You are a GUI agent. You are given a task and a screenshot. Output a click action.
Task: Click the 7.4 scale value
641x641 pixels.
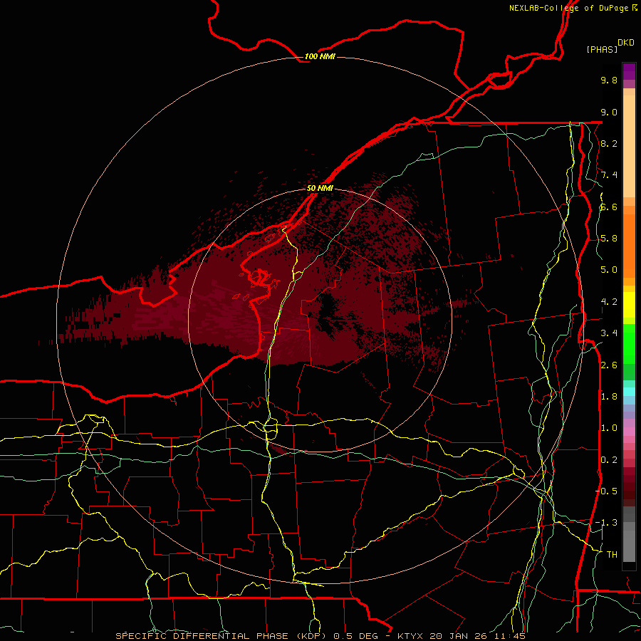(x=609, y=175)
